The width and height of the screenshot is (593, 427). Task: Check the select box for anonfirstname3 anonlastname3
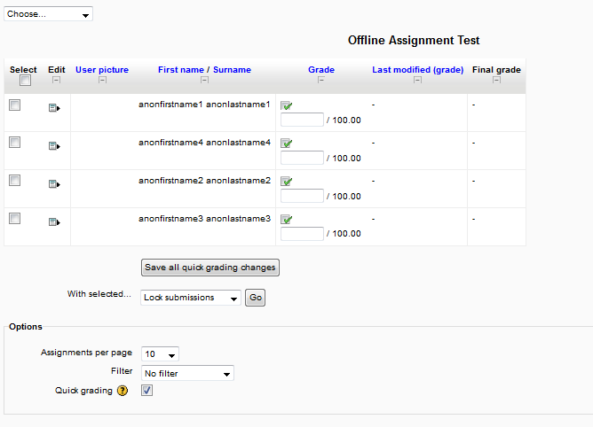pyautogui.click(x=15, y=218)
